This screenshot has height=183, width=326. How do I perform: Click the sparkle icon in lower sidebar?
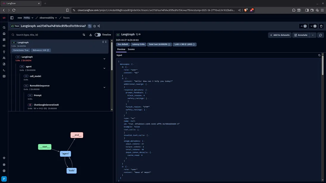[4, 158]
